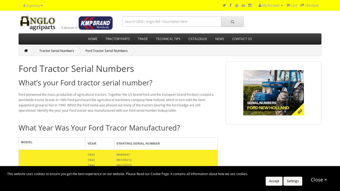Accept the cookies
The image size is (340, 191).
tap(274, 181)
